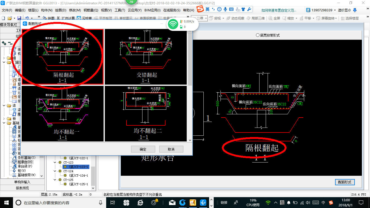
Task: Open the BIM应用(I) menu
Action: click(152, 10)
